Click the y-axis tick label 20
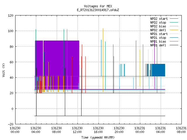The width and height of the screenshot is (187, 140). [12, 93]
